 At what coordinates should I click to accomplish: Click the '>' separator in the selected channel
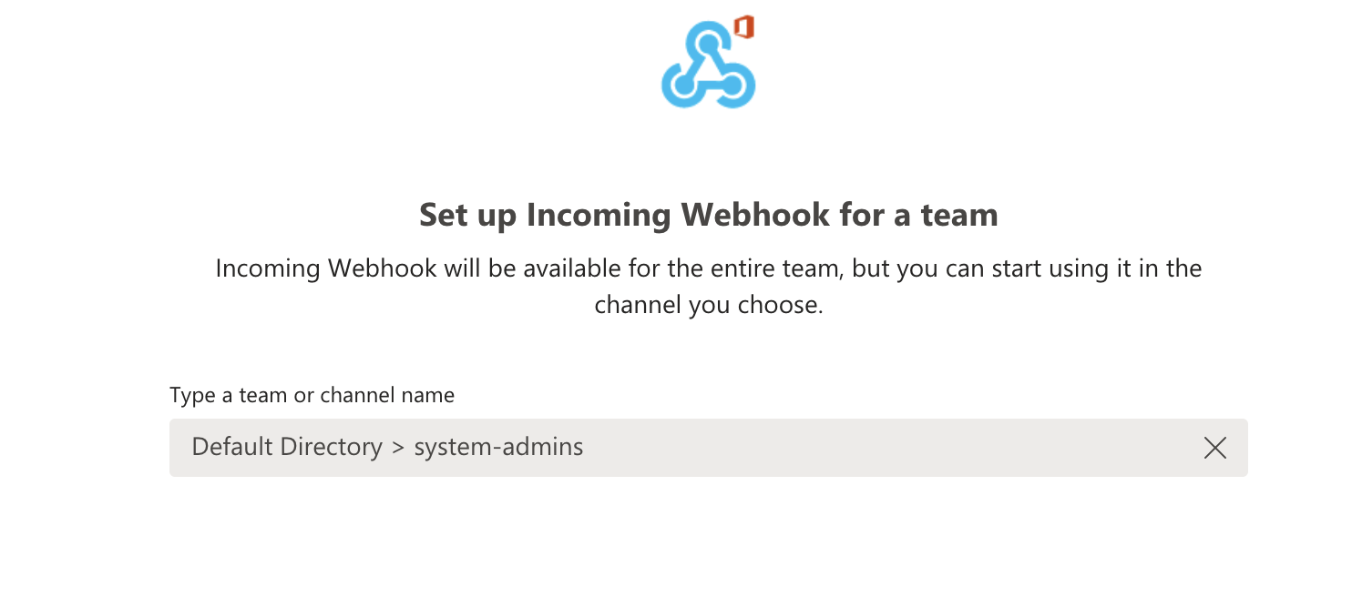point(397,448)
